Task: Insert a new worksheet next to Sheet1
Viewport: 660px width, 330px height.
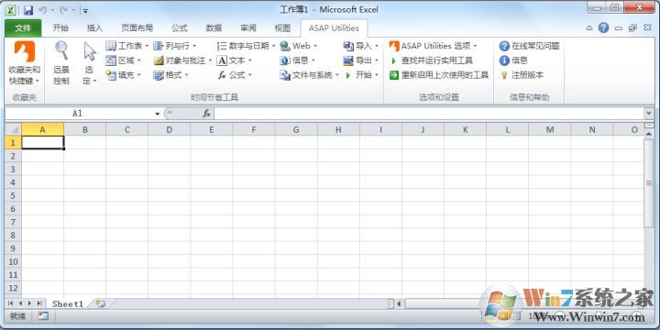Action: click(x=101, y=303)
